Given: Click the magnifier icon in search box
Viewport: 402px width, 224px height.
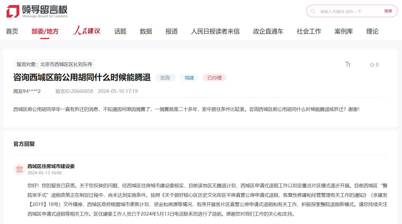Looking at the screenshot, I should point(313,11).
